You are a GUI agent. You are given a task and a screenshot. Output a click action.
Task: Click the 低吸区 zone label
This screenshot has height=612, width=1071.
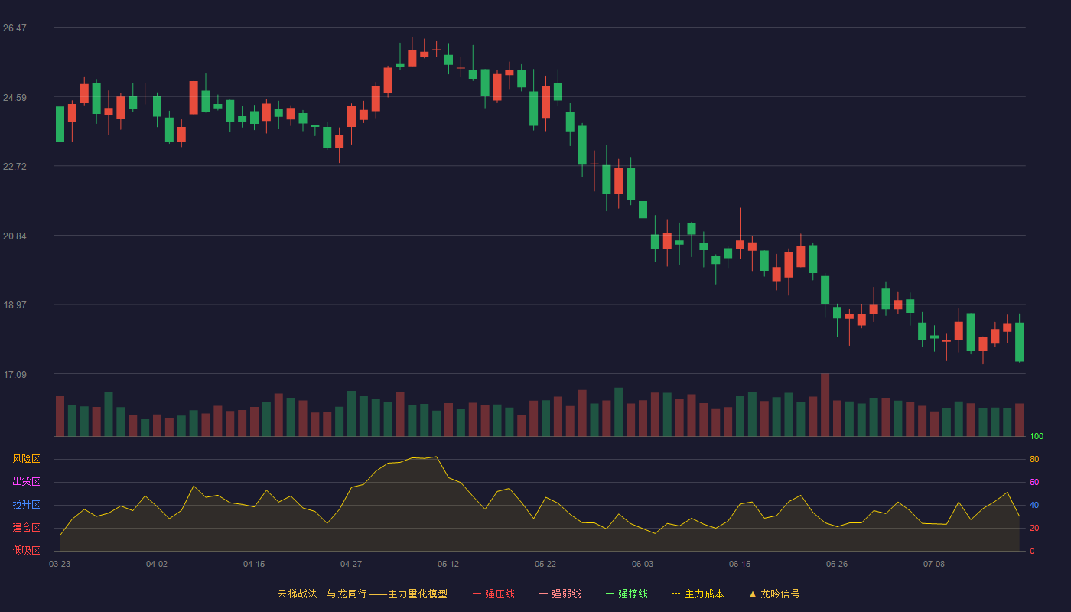(x=26, y=551)
